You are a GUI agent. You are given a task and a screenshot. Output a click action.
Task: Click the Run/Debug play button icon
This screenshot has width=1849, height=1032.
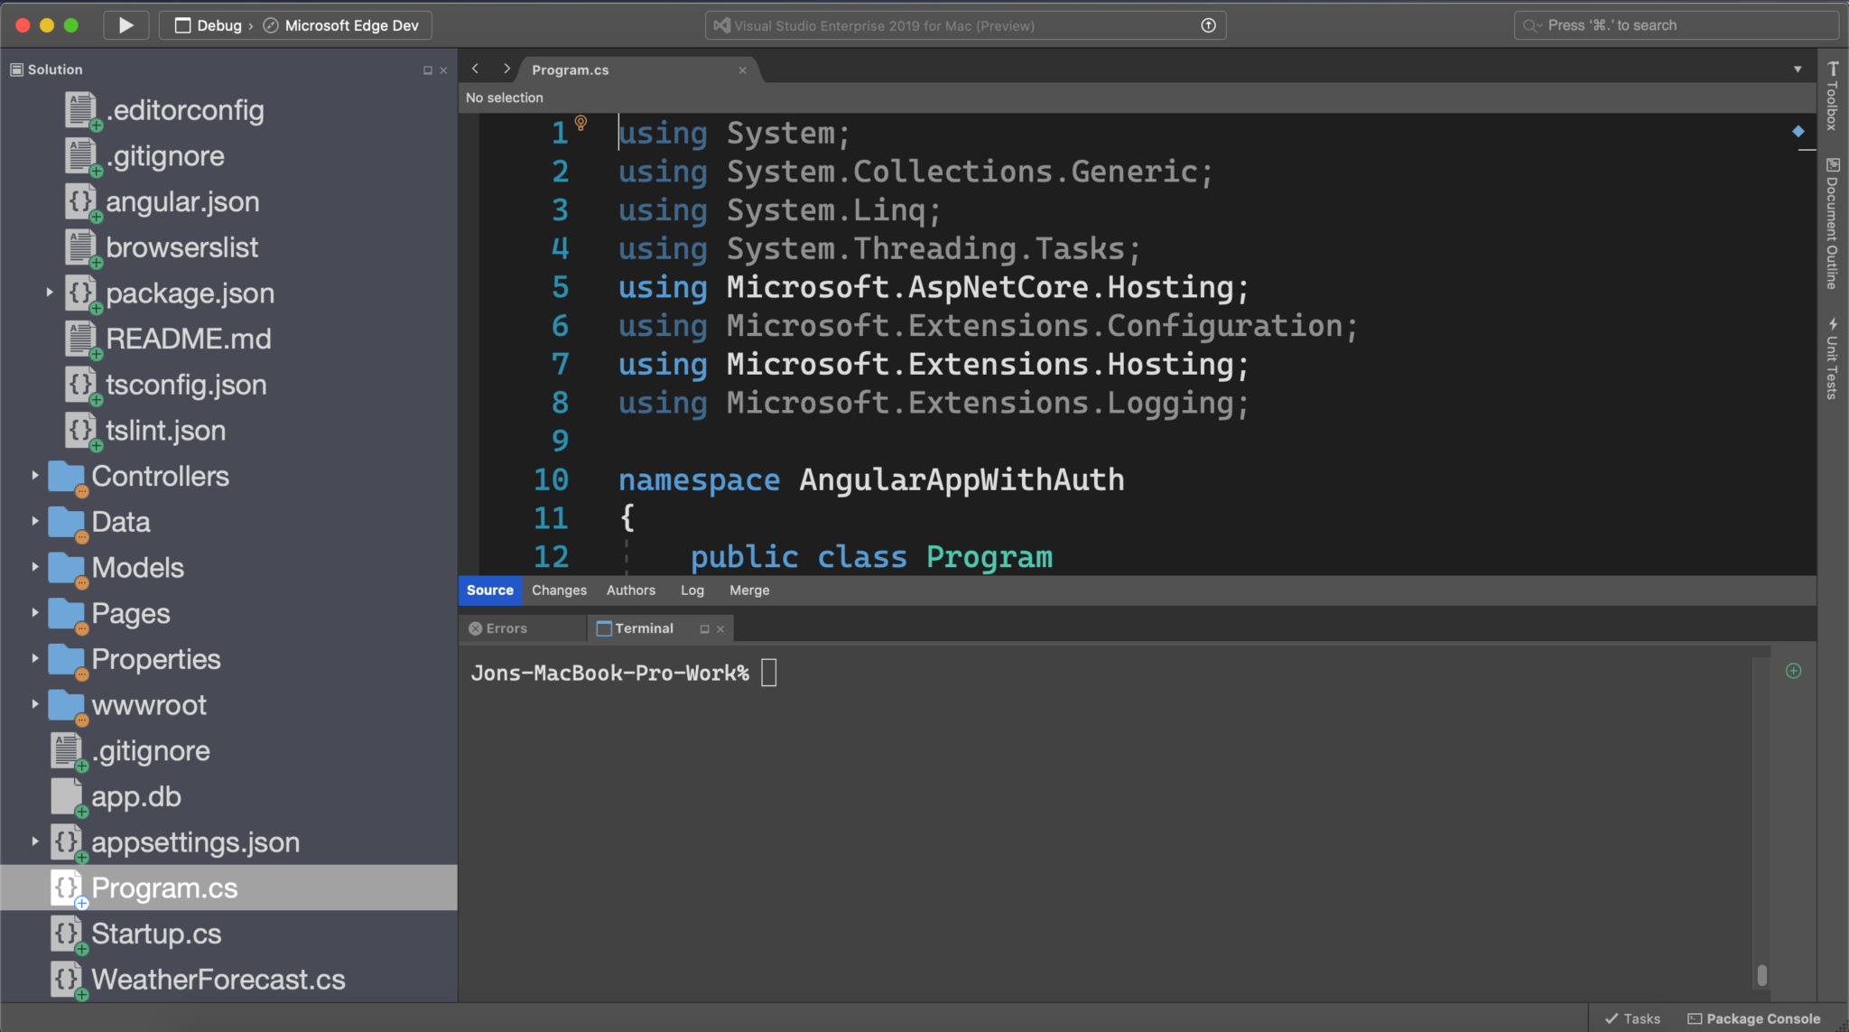pyautogui.click(x=125, y=24)
